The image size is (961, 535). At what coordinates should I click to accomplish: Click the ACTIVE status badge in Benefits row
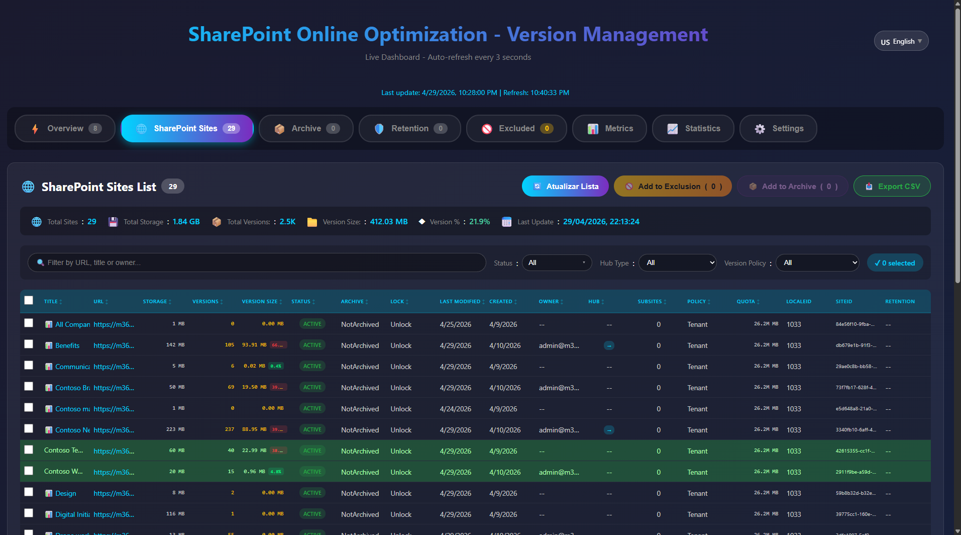(312, 345)
